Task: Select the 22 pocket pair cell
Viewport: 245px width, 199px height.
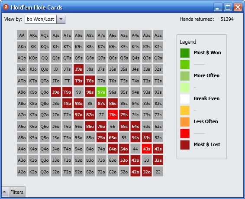Action: click(158, 172)
